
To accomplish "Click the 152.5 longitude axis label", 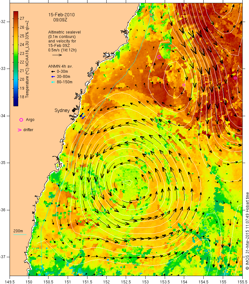I will tap(126, 282).
